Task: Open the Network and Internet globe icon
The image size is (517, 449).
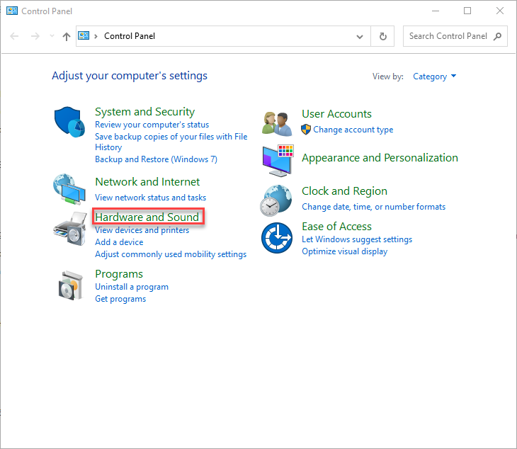Action: point(69,189)
